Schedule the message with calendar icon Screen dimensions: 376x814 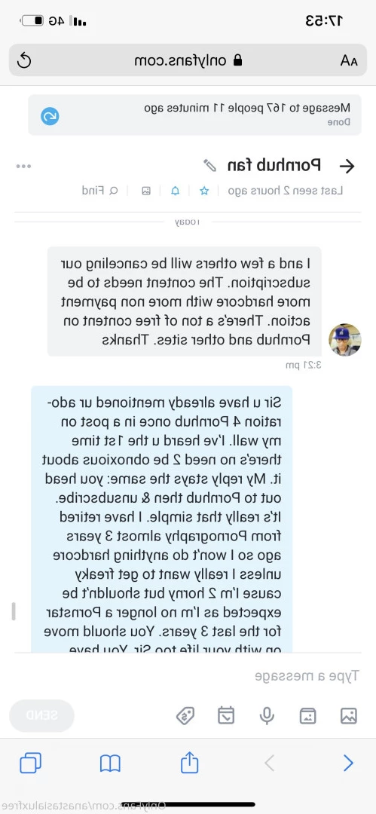pos(226,716)
